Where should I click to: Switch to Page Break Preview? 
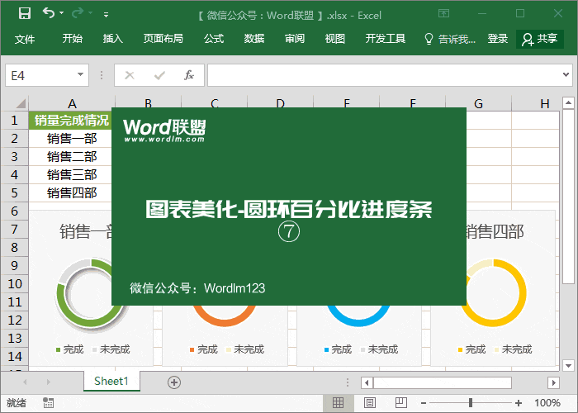coord(396,402)
